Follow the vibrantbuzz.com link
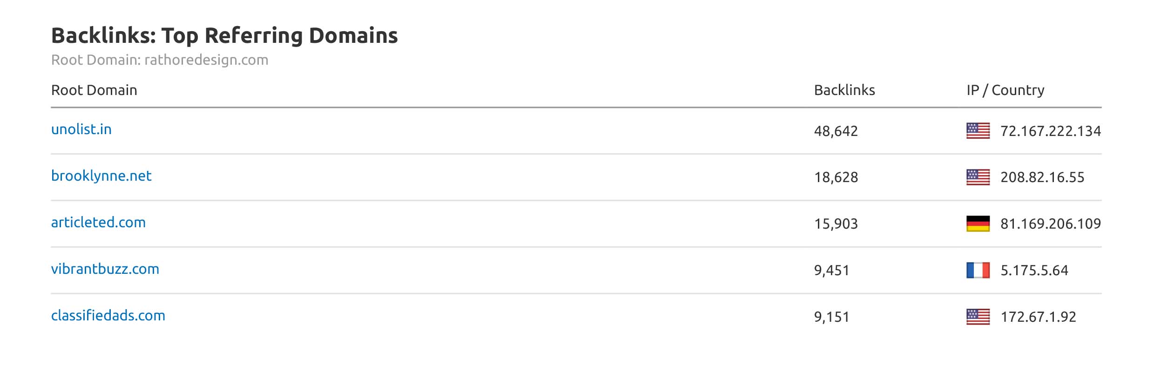This screenshot has height=366, width=1154. click(105, 269)
